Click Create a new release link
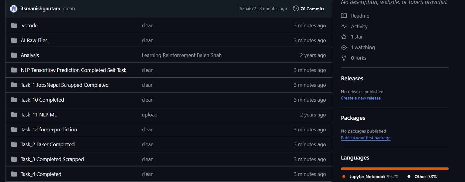The image size is (465, 182). 361,98
